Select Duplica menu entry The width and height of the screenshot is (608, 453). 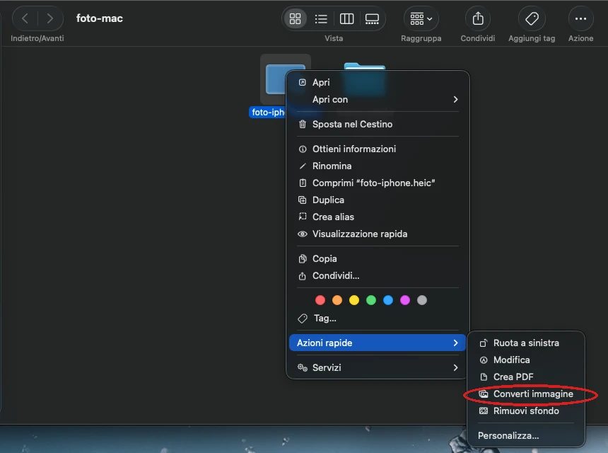(378, 200)
